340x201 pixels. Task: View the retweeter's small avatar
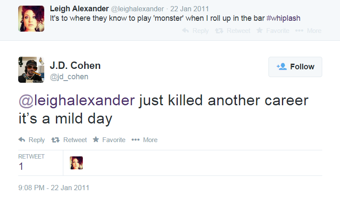coord(76,163)
